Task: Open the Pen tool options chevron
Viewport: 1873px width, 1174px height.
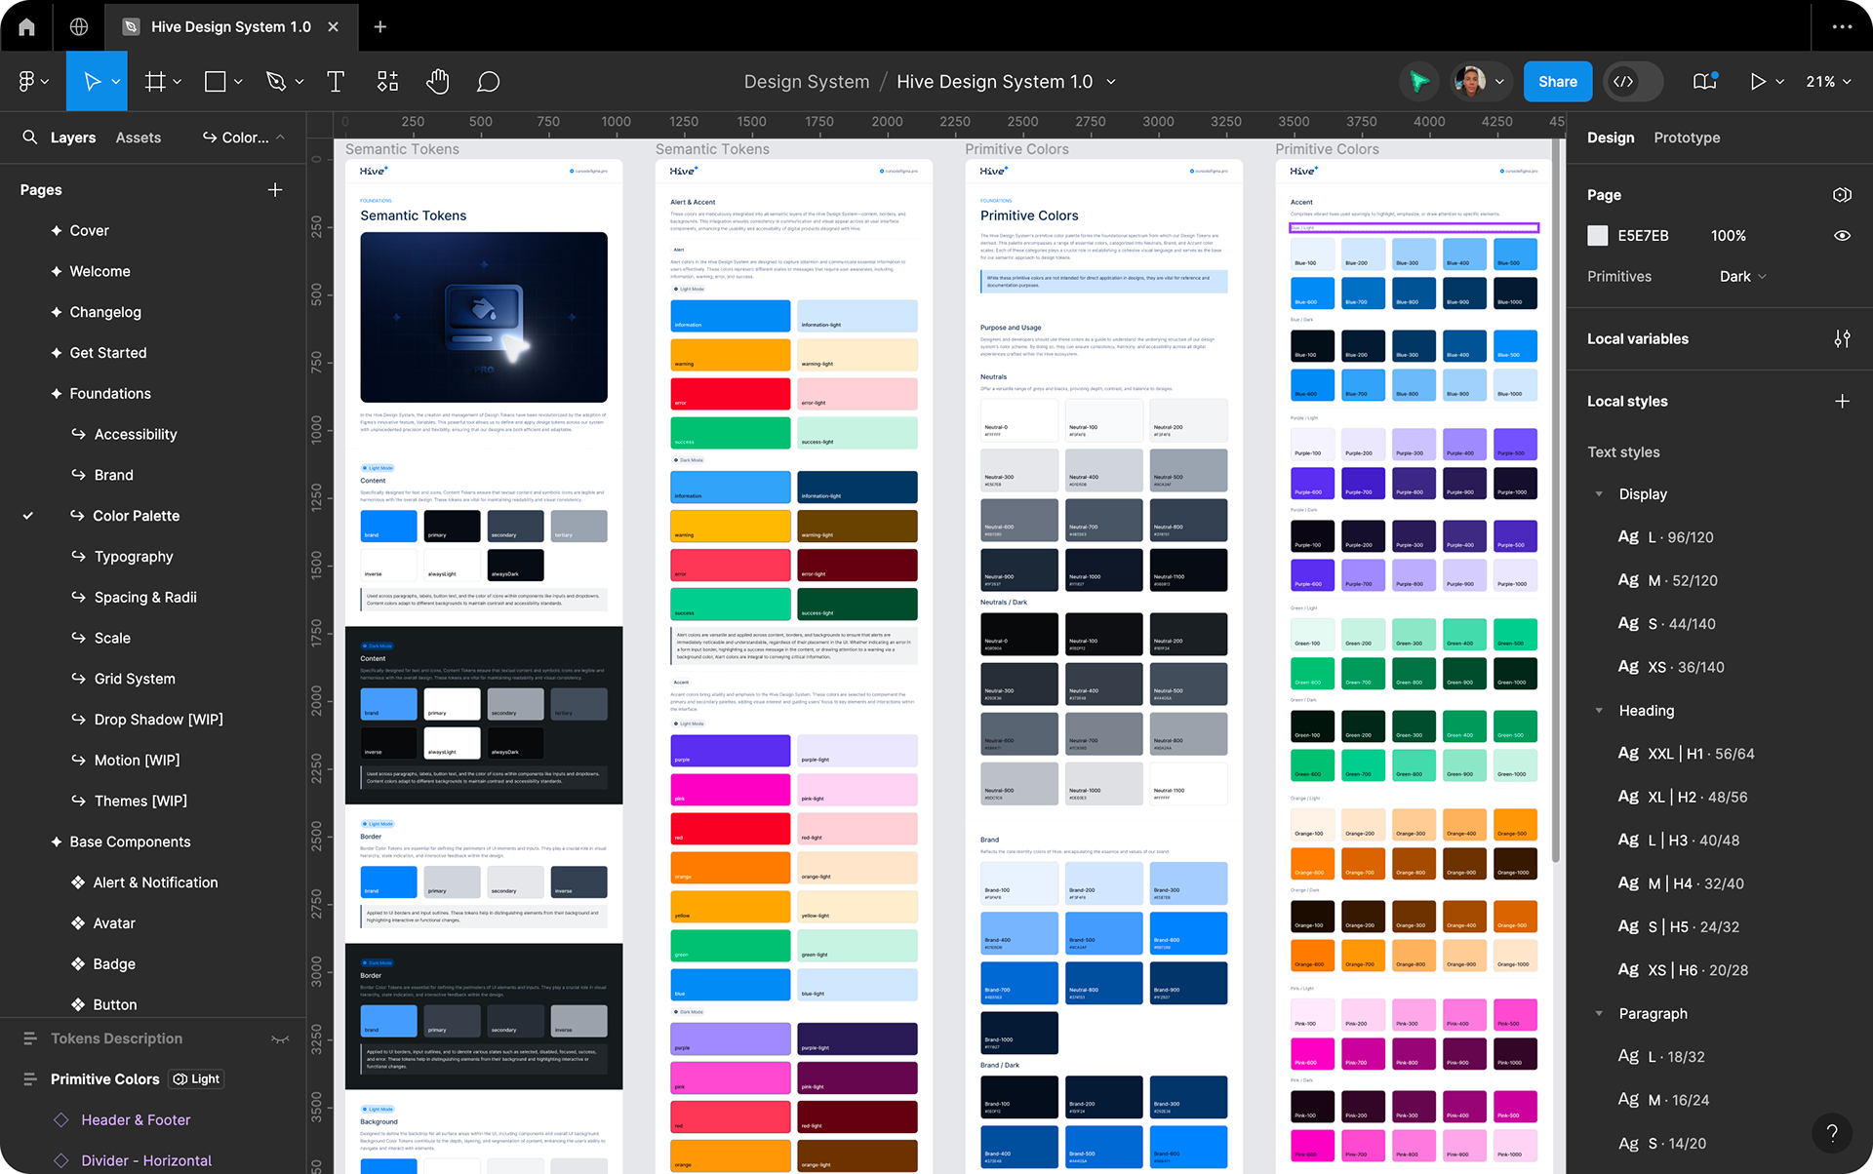Action: 299,82
